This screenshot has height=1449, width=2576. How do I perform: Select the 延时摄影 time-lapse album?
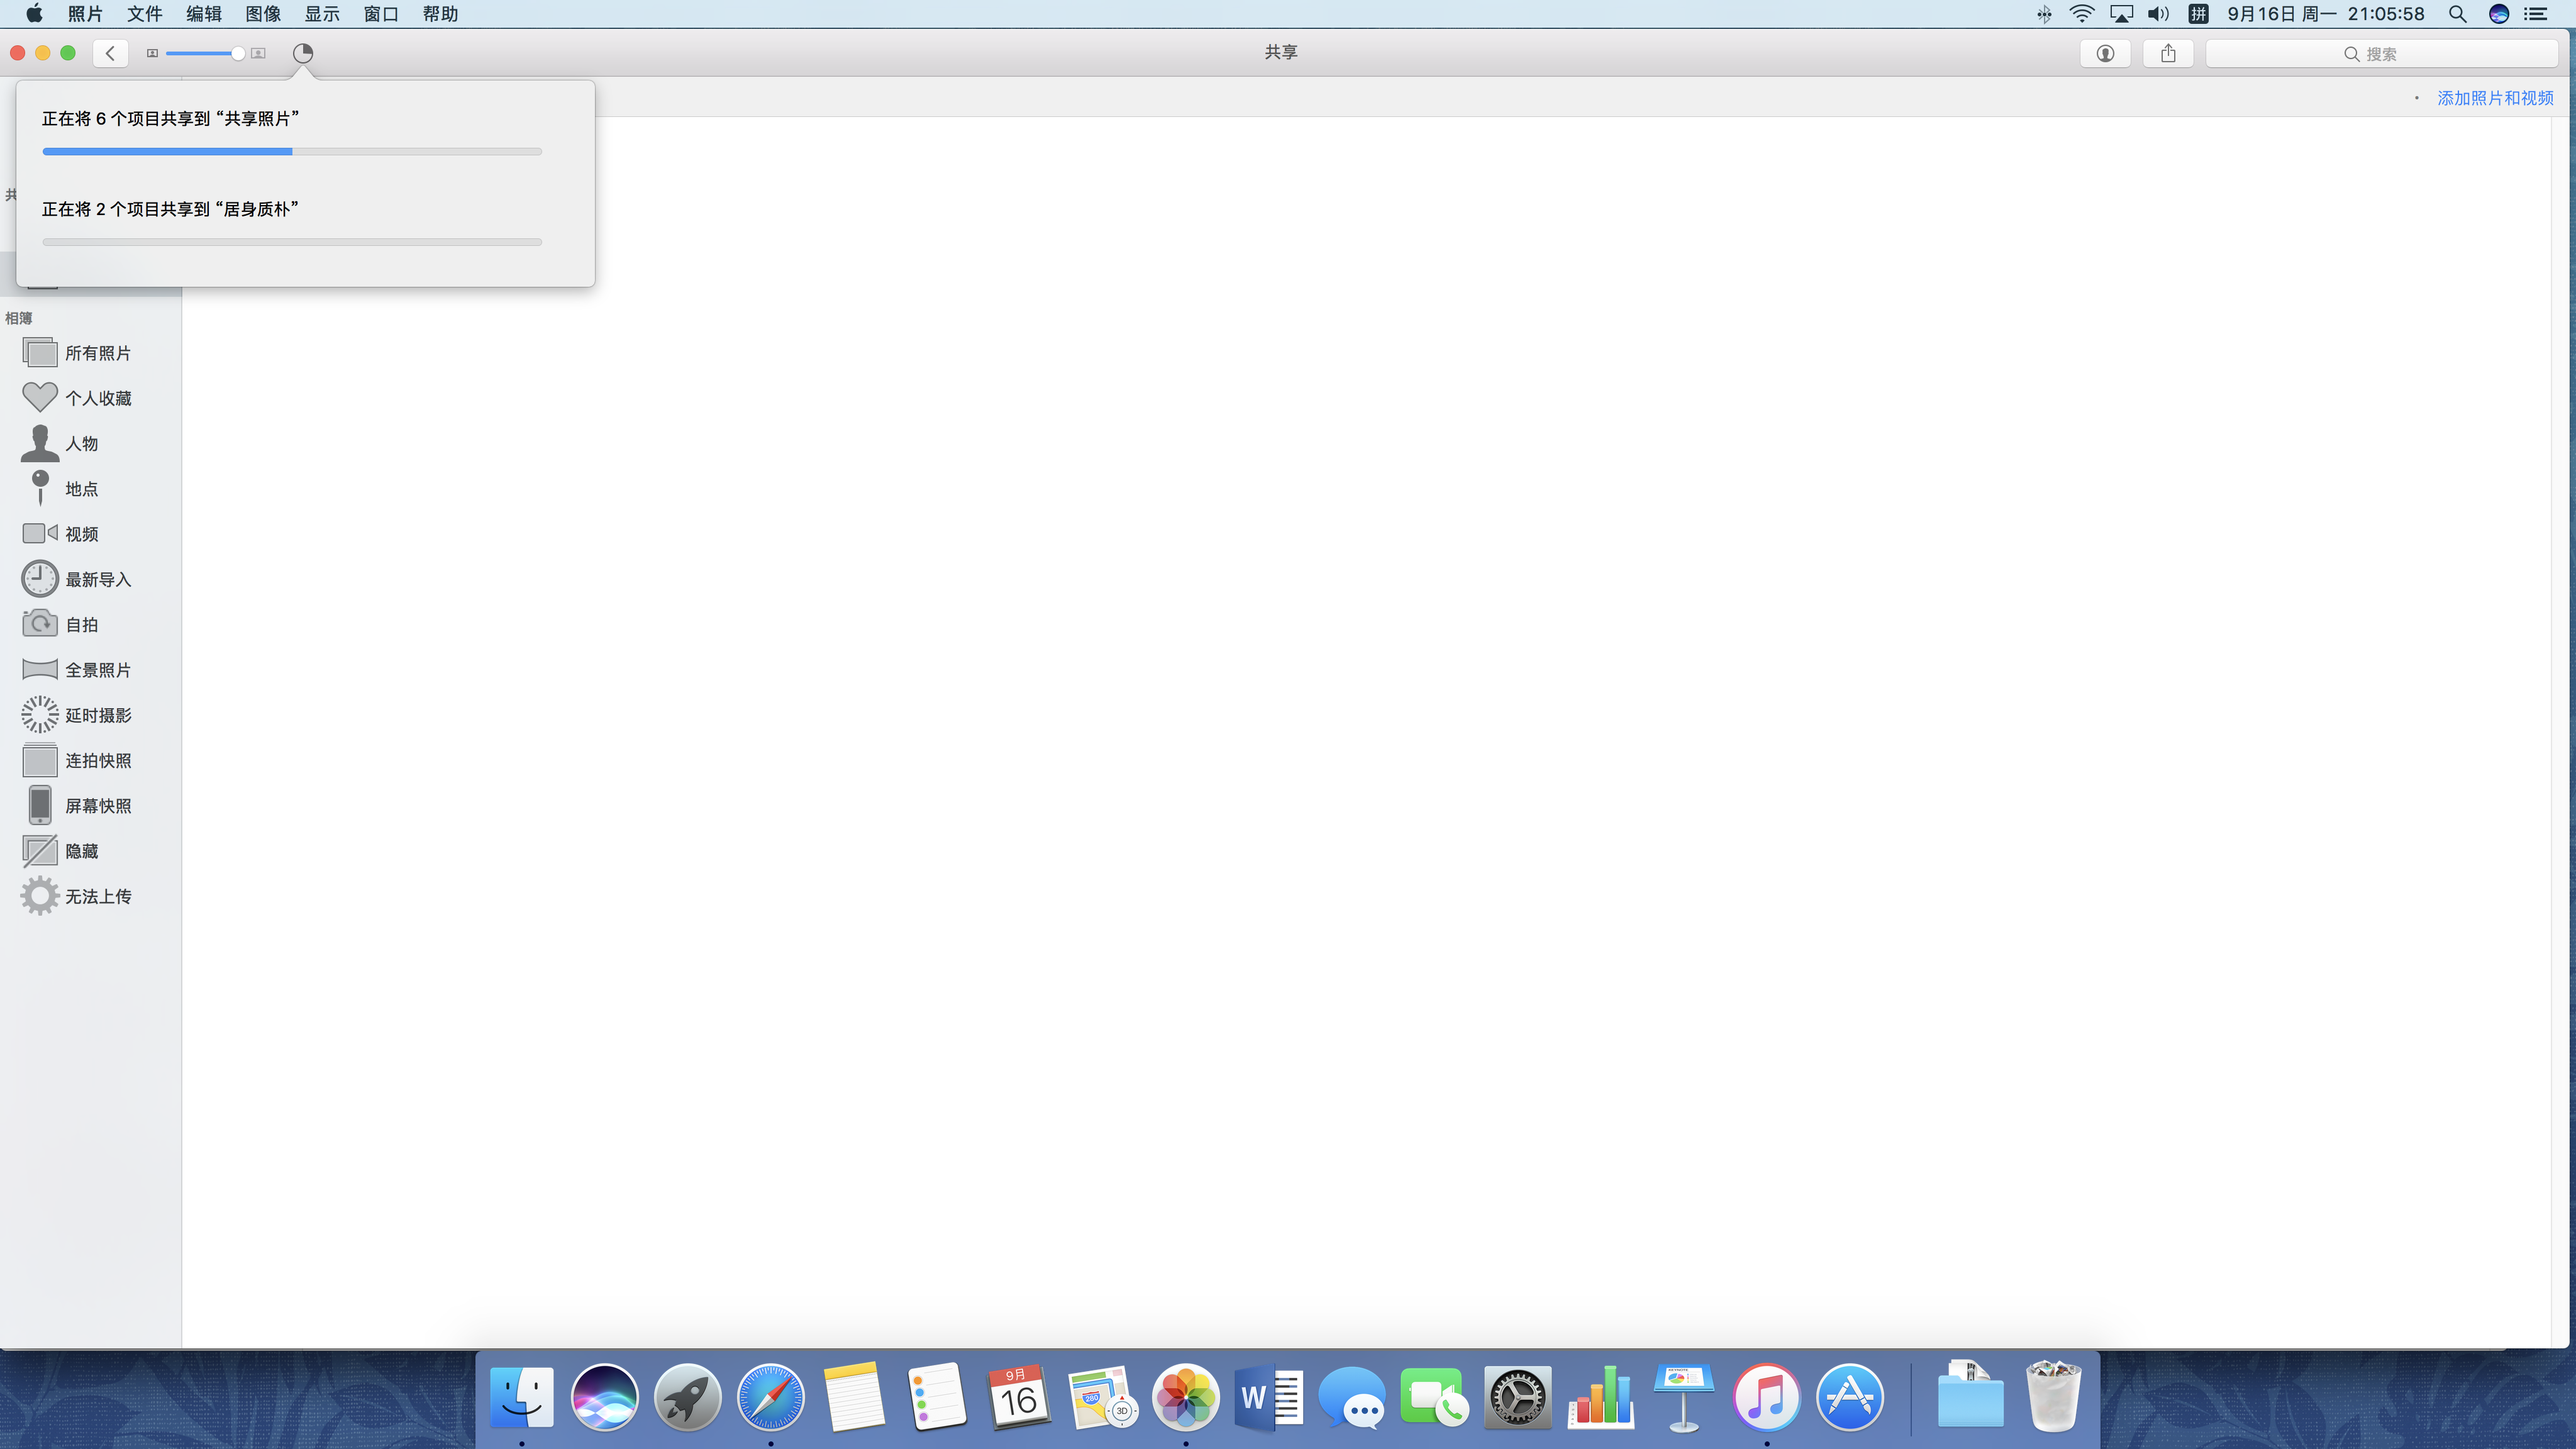pyautogui.click(x=97, y=715)
